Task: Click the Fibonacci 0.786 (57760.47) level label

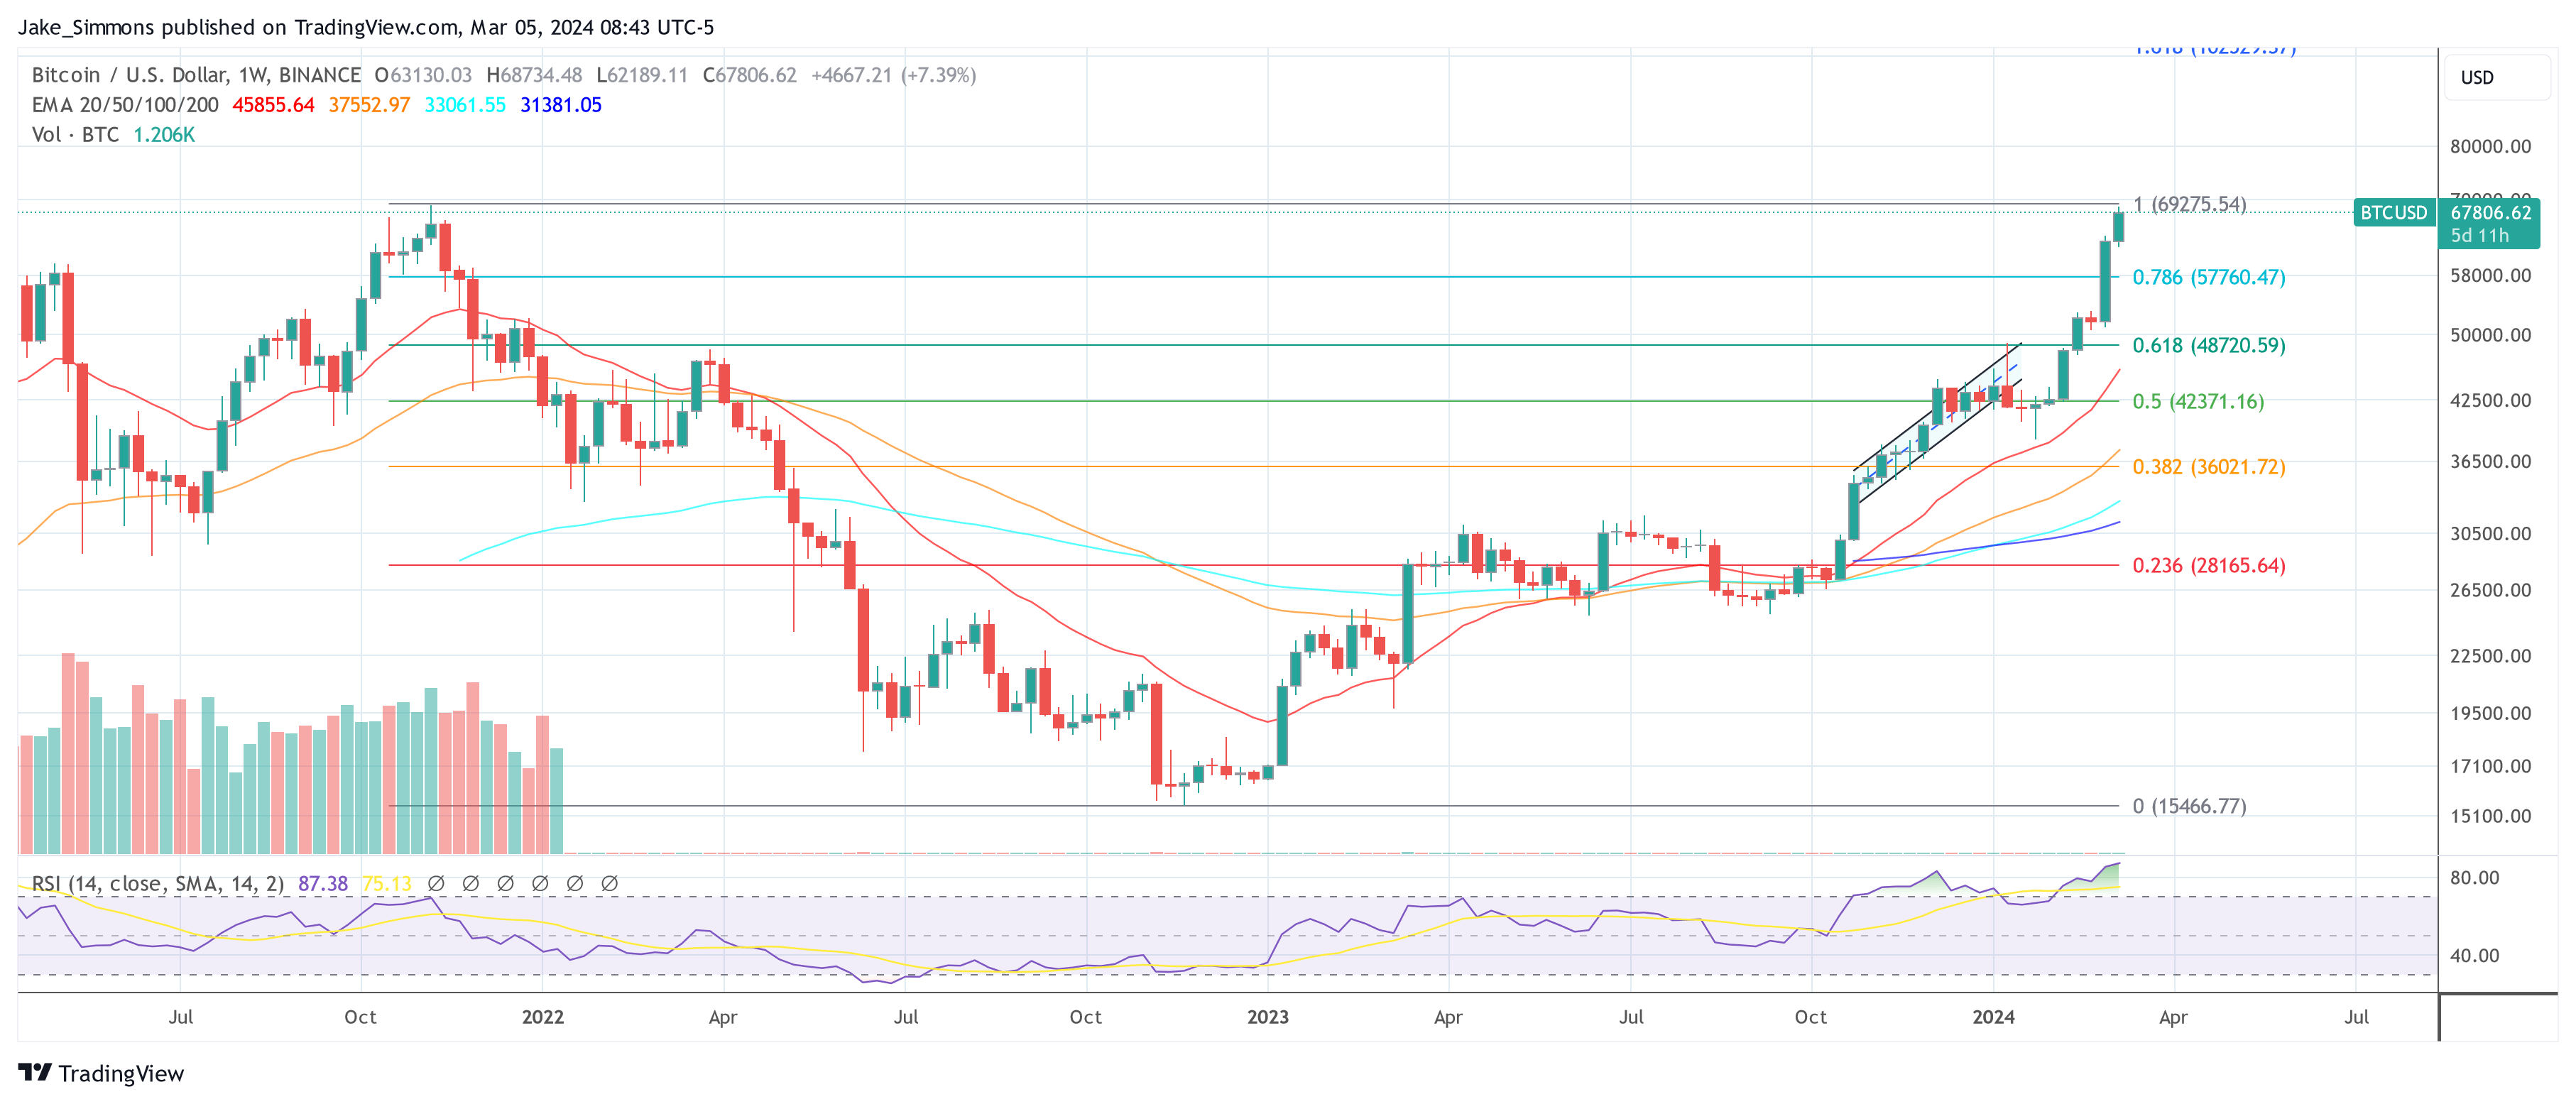Action: pyautogui.click(x=2209, y=277)
